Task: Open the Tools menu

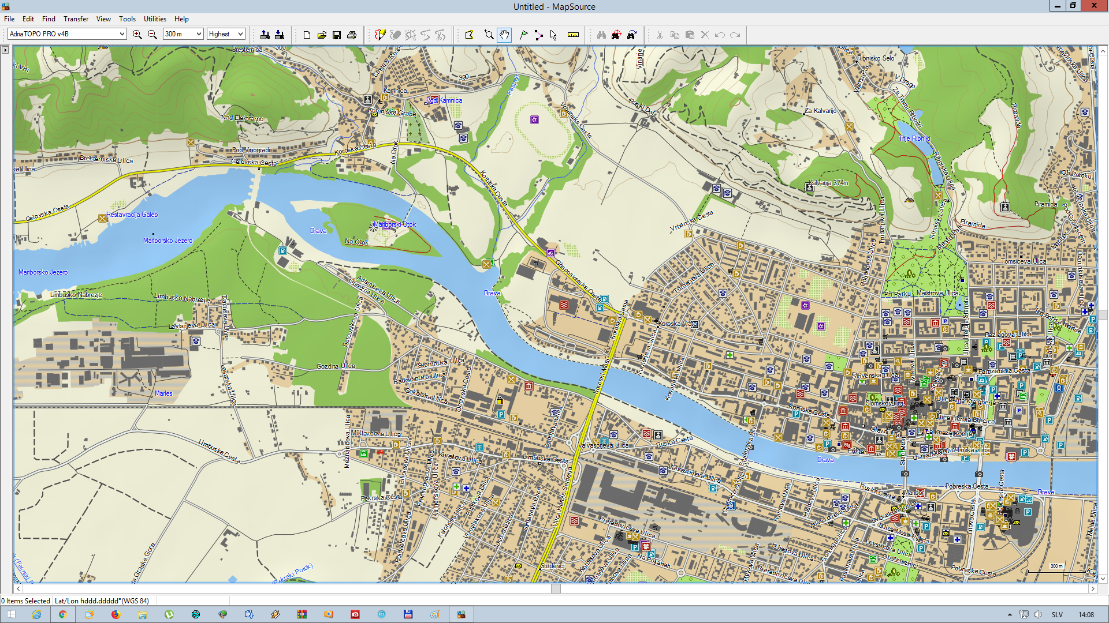Action: tap(128, 19)
